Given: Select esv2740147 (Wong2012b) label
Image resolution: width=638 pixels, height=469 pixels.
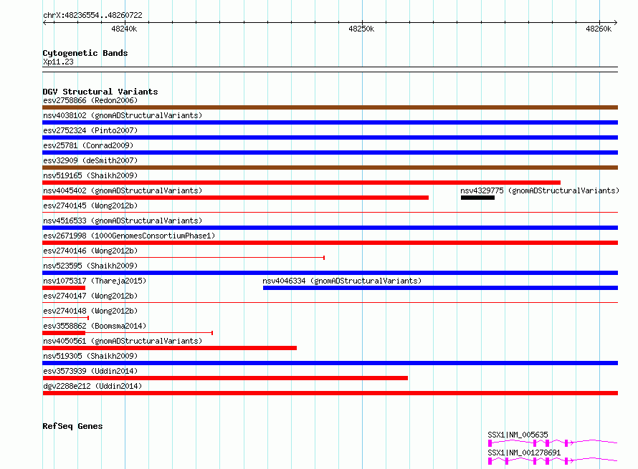Looking at the screenshot, I should [x=90, y=296].
